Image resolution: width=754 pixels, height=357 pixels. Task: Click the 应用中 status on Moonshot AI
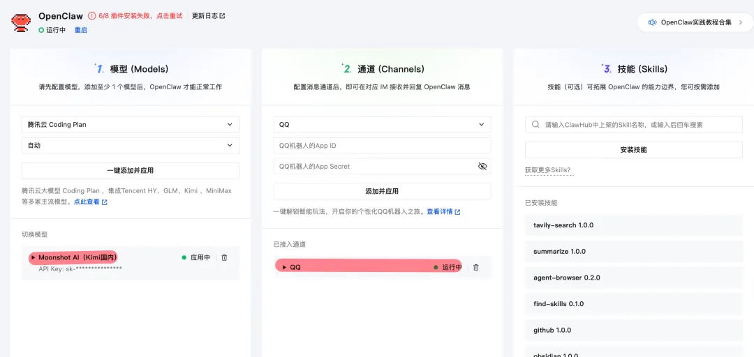[x=196, y=257]
